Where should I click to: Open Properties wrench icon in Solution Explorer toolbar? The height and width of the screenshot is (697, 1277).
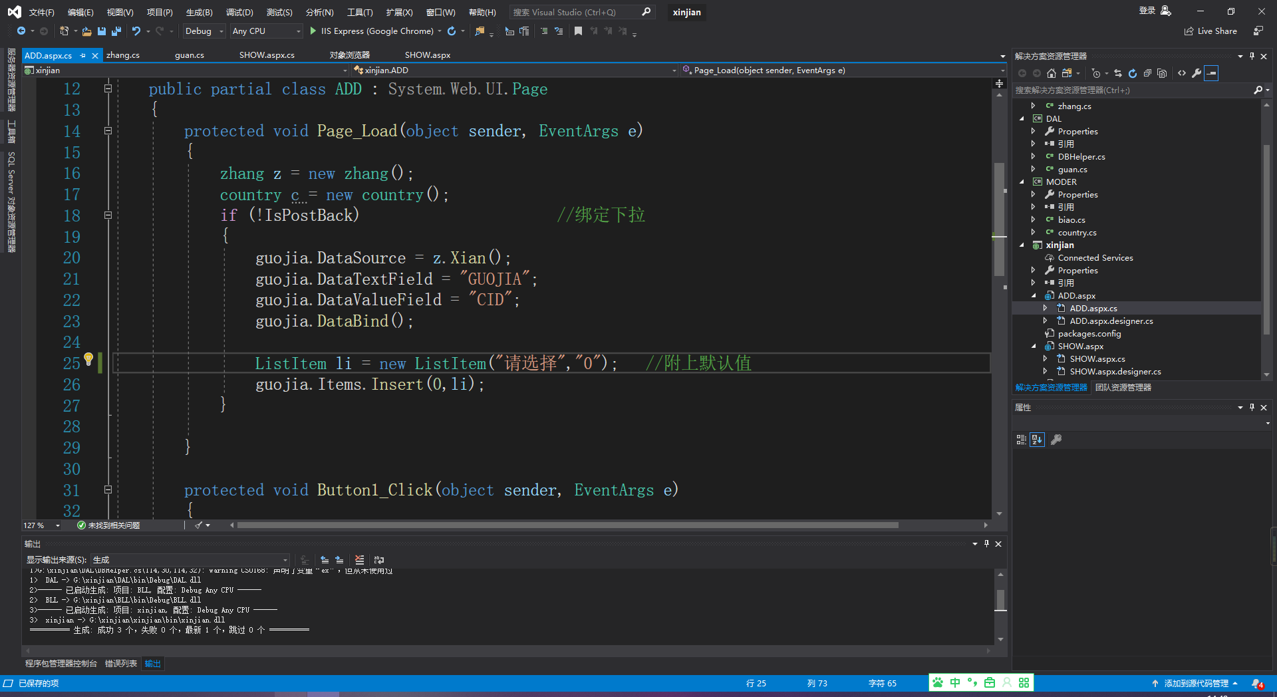click(1197, 73)
